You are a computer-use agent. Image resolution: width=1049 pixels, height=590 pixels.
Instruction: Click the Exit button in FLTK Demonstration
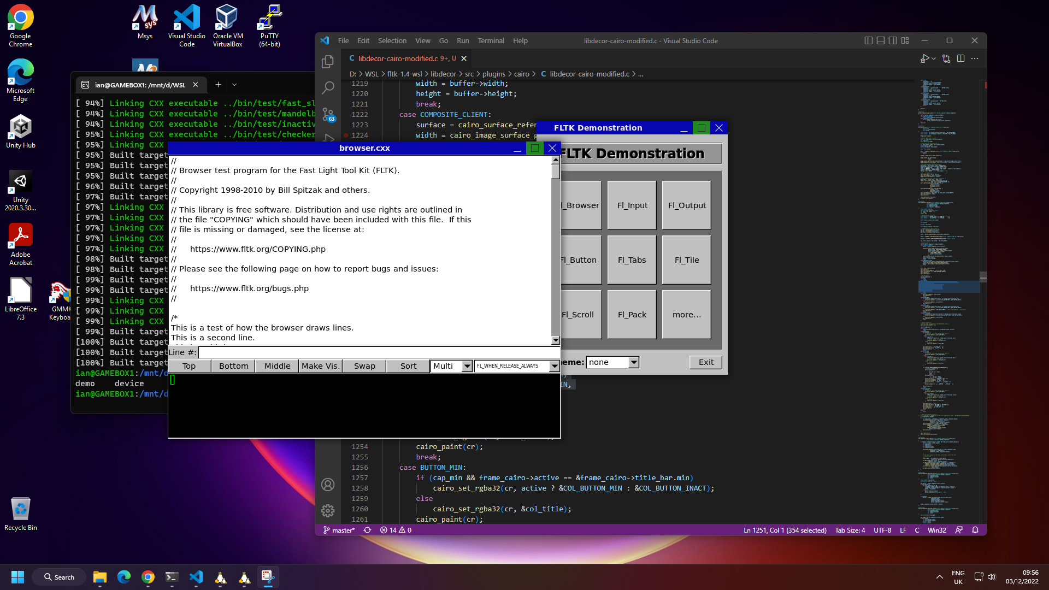pyautogui.click(x=705, y=362)
